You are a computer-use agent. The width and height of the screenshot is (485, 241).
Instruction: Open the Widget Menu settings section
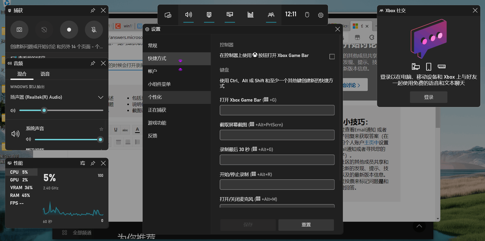pos(177,84)
